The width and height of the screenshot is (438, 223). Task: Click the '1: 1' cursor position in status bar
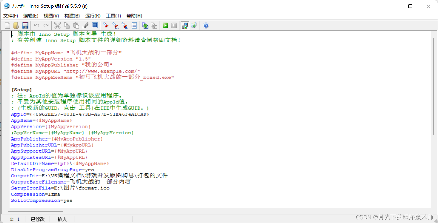pyautogui.click(x=15, y=219)
